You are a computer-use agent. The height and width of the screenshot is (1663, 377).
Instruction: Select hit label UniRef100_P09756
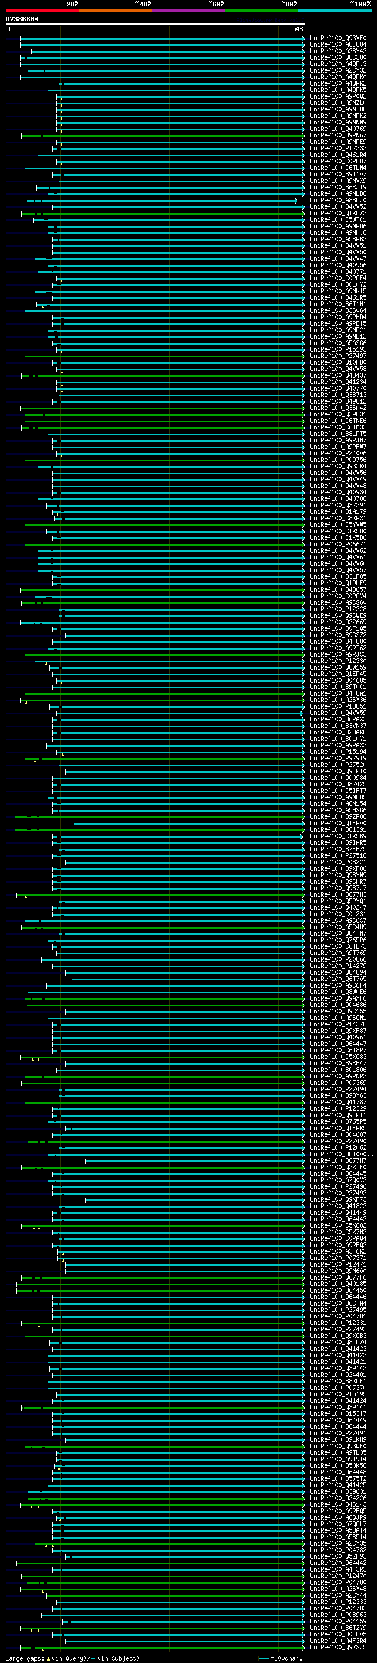tap(338, 460)
